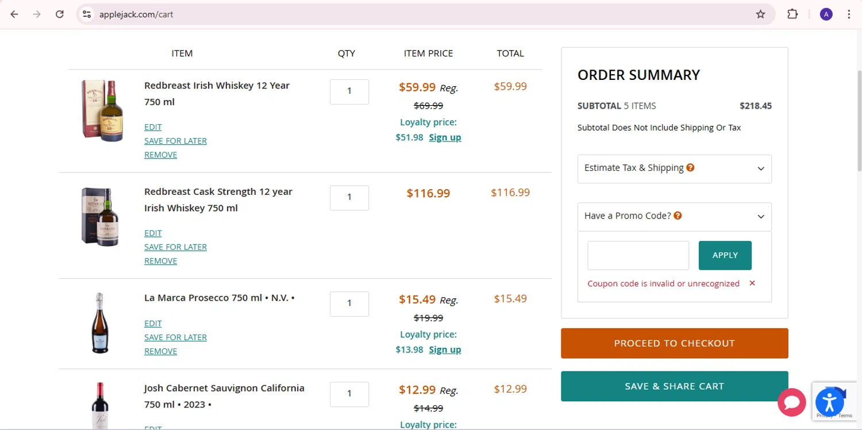Remove La Marca Prosecco from cart
The width and height of the screenshot is (862, 430).
click(160, 351)
